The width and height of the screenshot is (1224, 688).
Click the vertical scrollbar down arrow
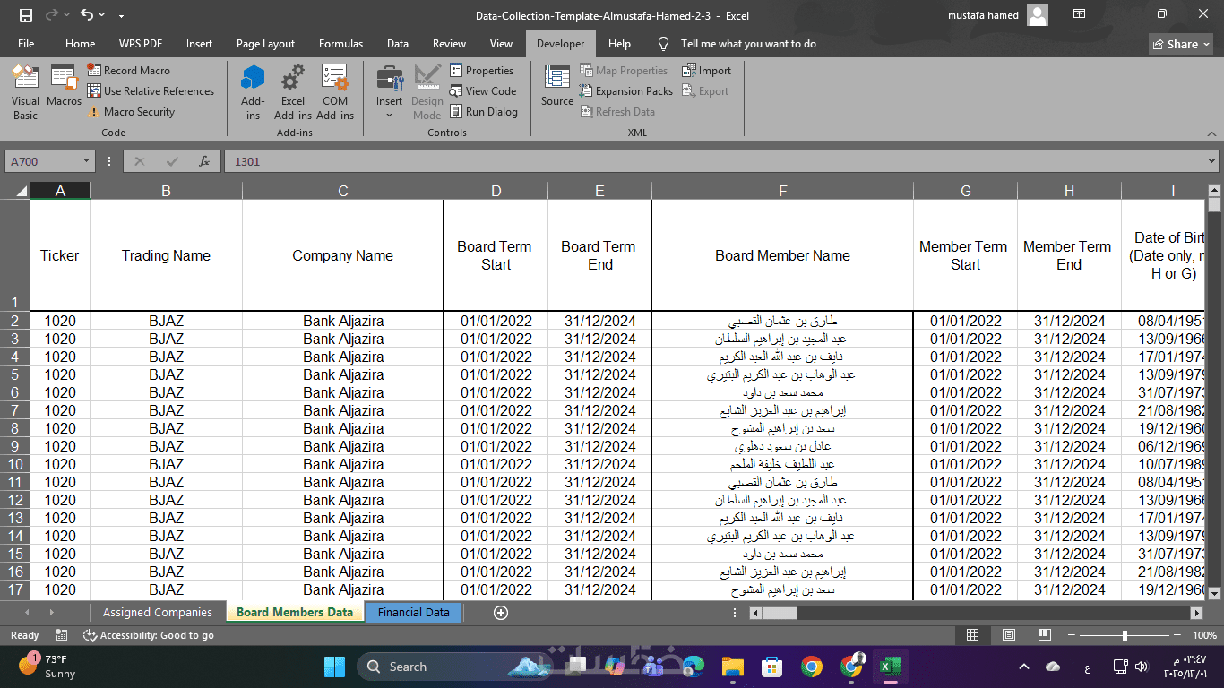(x=1214, y=593)
